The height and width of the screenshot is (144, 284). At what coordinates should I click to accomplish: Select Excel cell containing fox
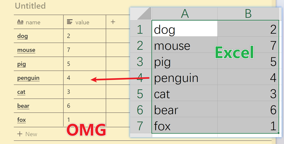(x=185, y=126)
